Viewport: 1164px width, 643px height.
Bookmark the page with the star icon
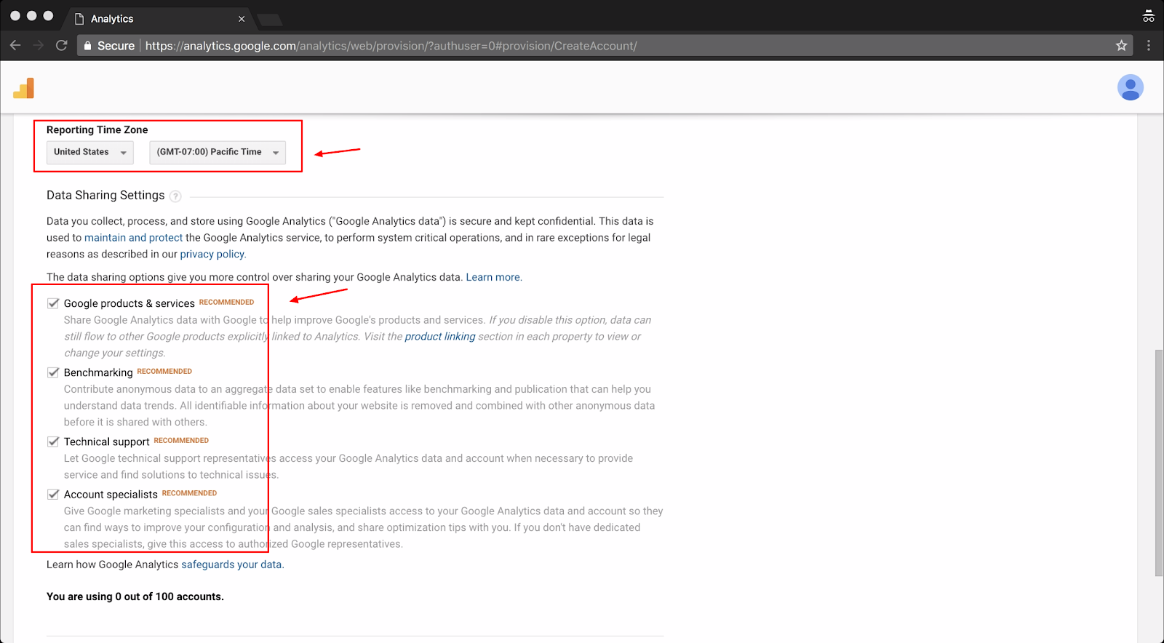pyautogui.click(x=1121, y=46)
